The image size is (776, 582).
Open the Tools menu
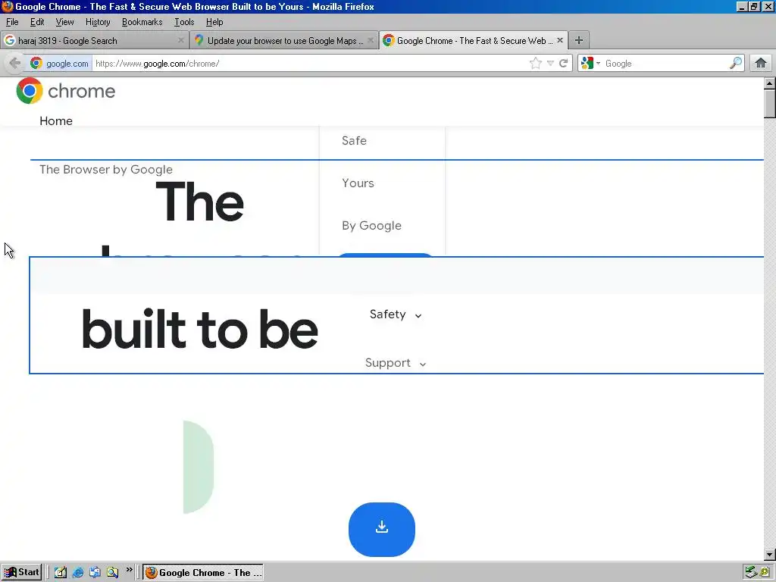(184, 22)
